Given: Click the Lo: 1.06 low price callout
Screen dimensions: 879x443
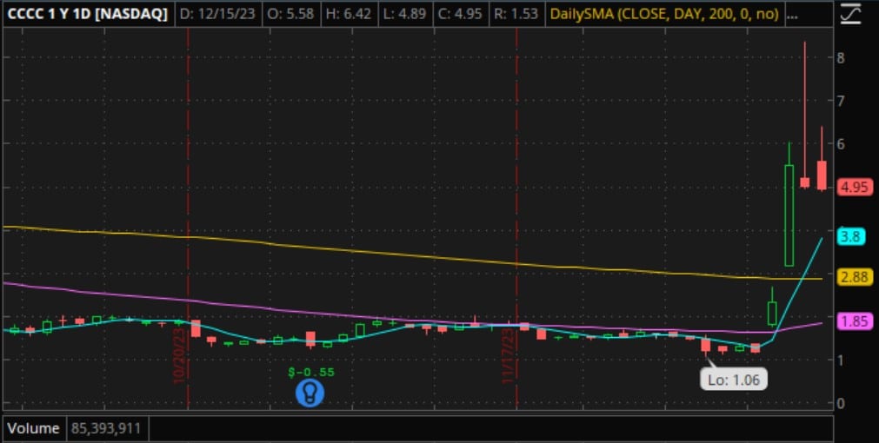Looking at the screenshot, I should pos(733,380).
